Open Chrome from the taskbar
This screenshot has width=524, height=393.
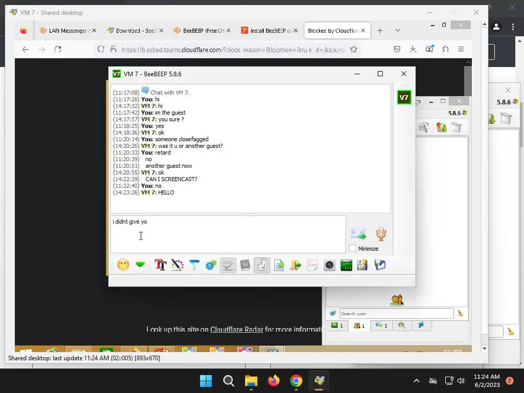(x=296, y=381)
